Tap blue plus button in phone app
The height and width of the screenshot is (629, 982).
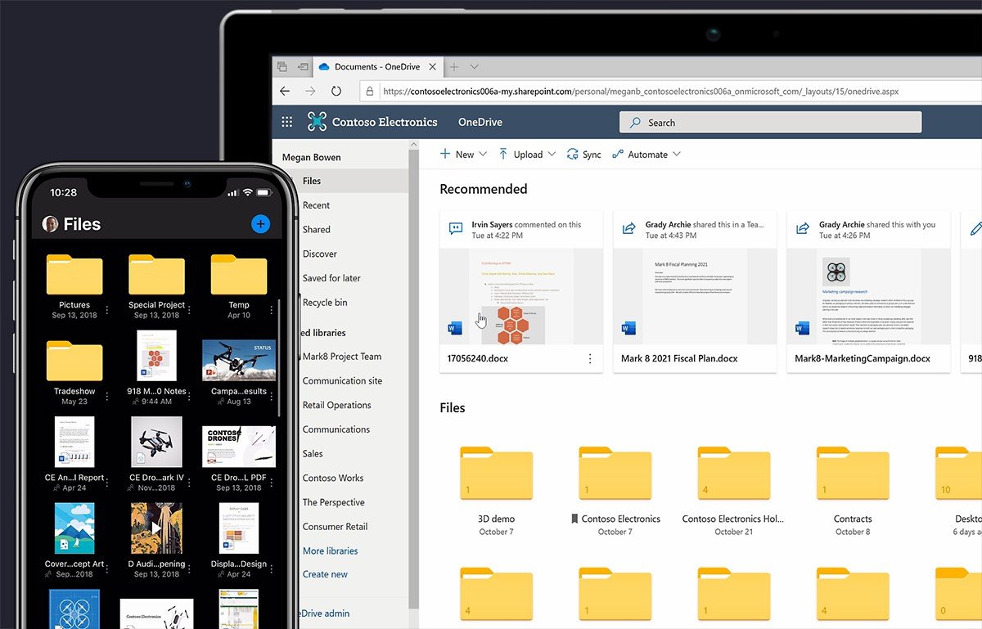pyautogui.click(x=260, y=223)
